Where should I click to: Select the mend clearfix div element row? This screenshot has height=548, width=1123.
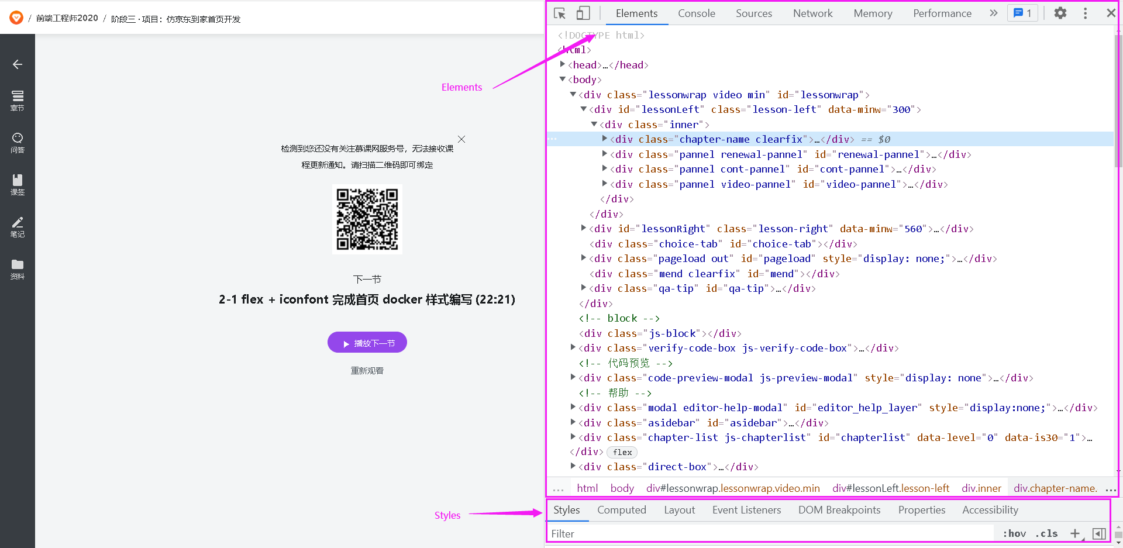coord(715,274)
